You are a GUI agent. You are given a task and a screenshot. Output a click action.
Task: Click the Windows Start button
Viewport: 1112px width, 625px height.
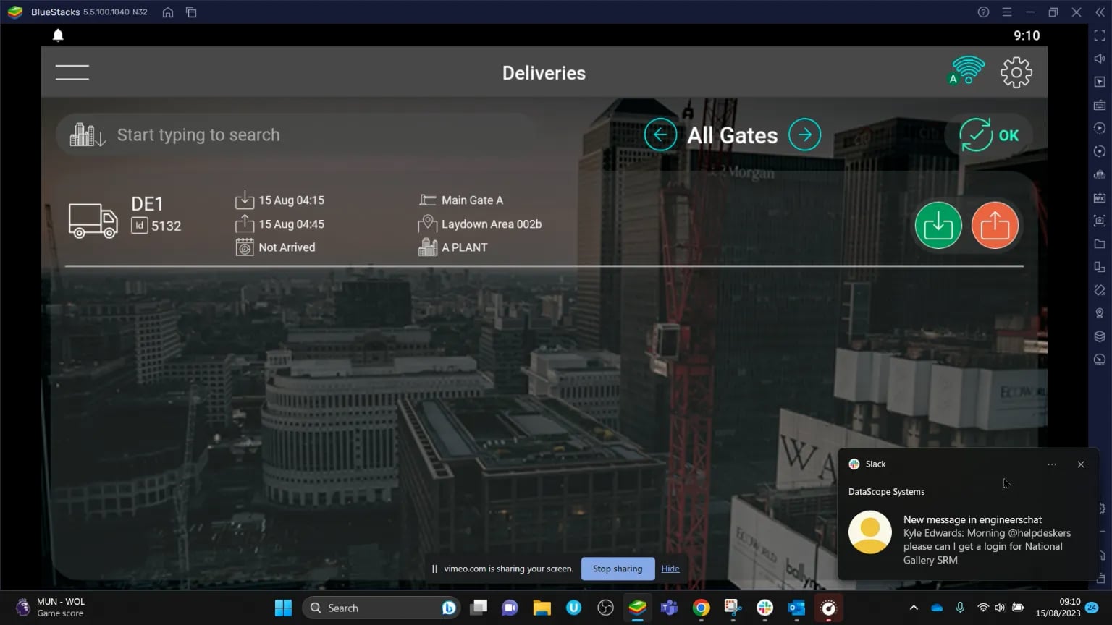pyautogui.click(x=283, y=608)
